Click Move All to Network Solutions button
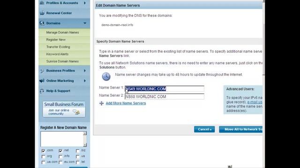The height and width of the screenshot is (168, 300). tap(240, 129)
